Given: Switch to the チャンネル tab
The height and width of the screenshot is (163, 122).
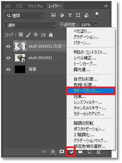Looking at the screenshot, I should coord(36,6).
